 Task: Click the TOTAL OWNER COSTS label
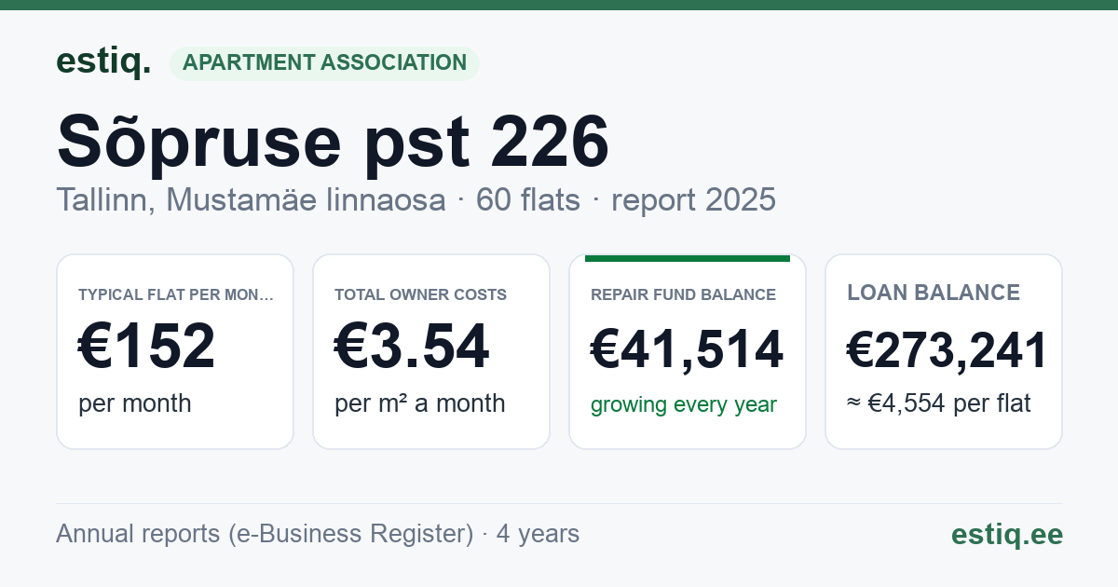coord(421,294)
